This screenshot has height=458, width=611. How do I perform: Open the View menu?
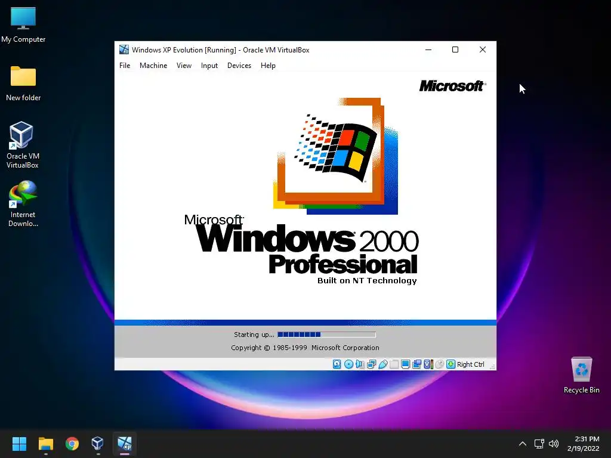(184, 66)
